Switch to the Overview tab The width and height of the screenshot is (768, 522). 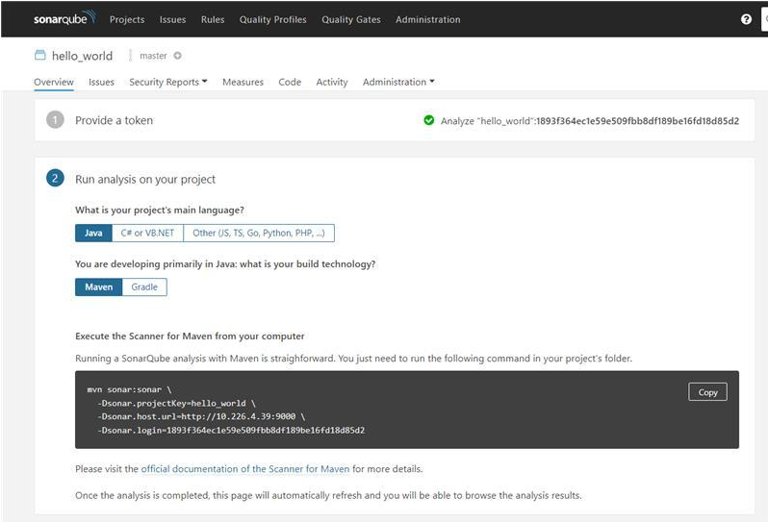pos(54,82)
